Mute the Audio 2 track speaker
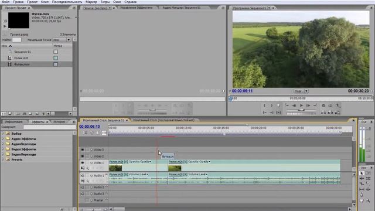Viewport: 375px width, 211px height. tap(83, 188)
